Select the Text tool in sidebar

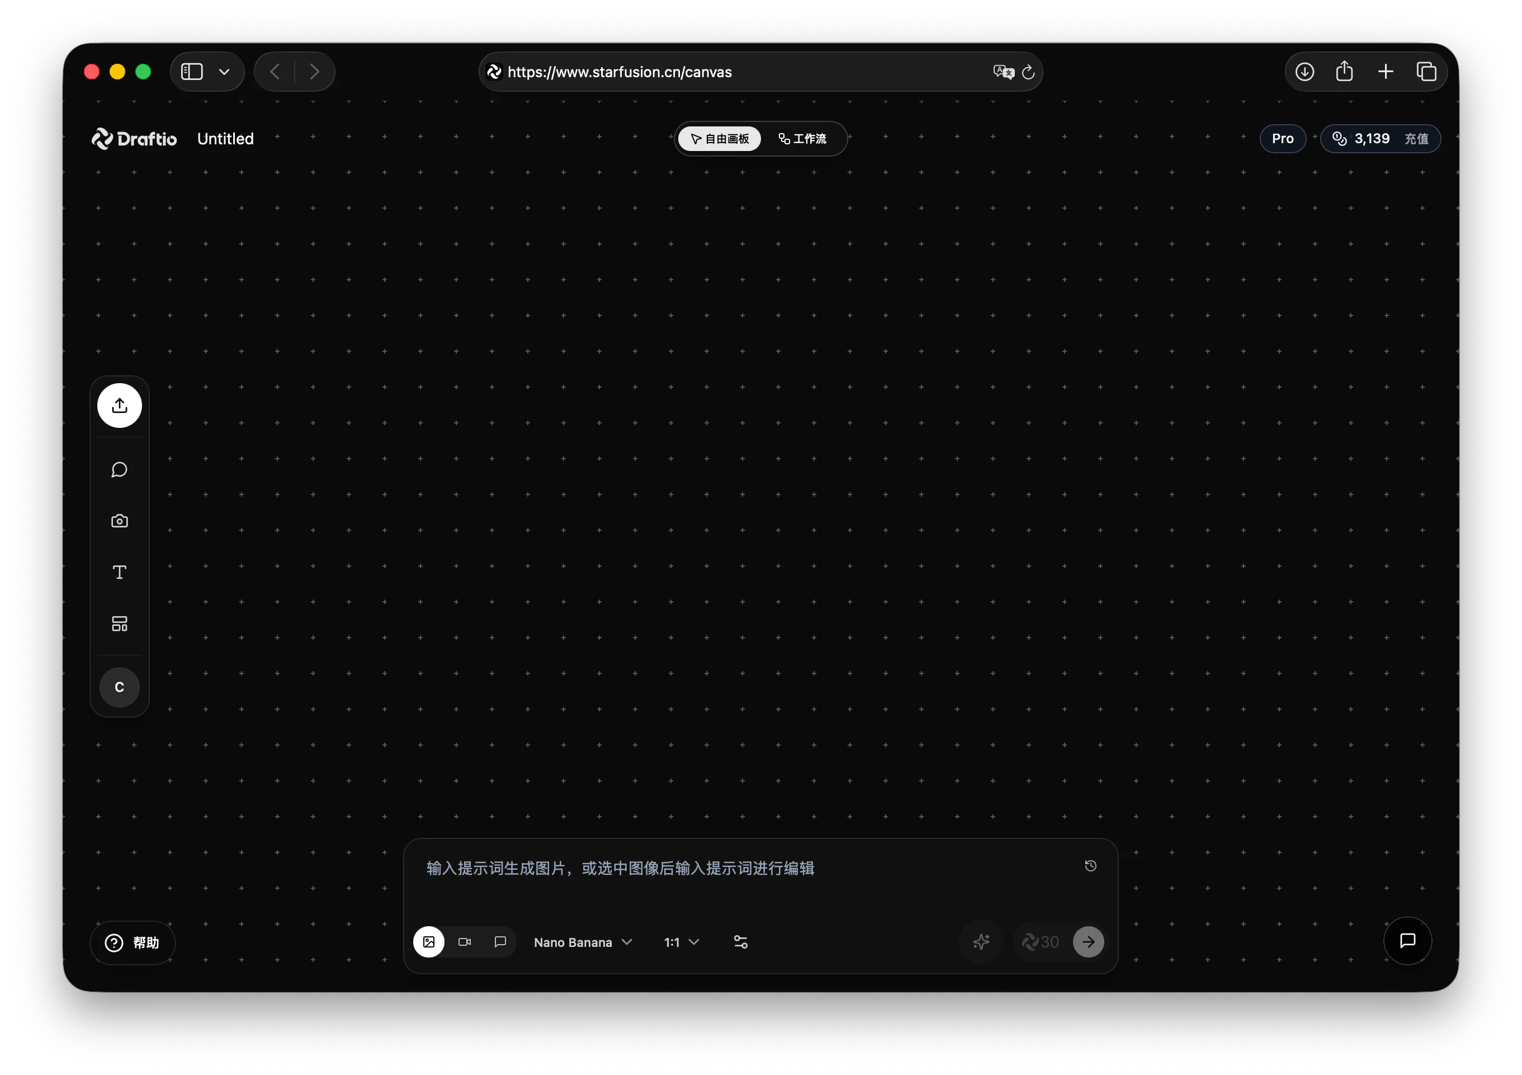pyautogui.click(x=119, y=572)
